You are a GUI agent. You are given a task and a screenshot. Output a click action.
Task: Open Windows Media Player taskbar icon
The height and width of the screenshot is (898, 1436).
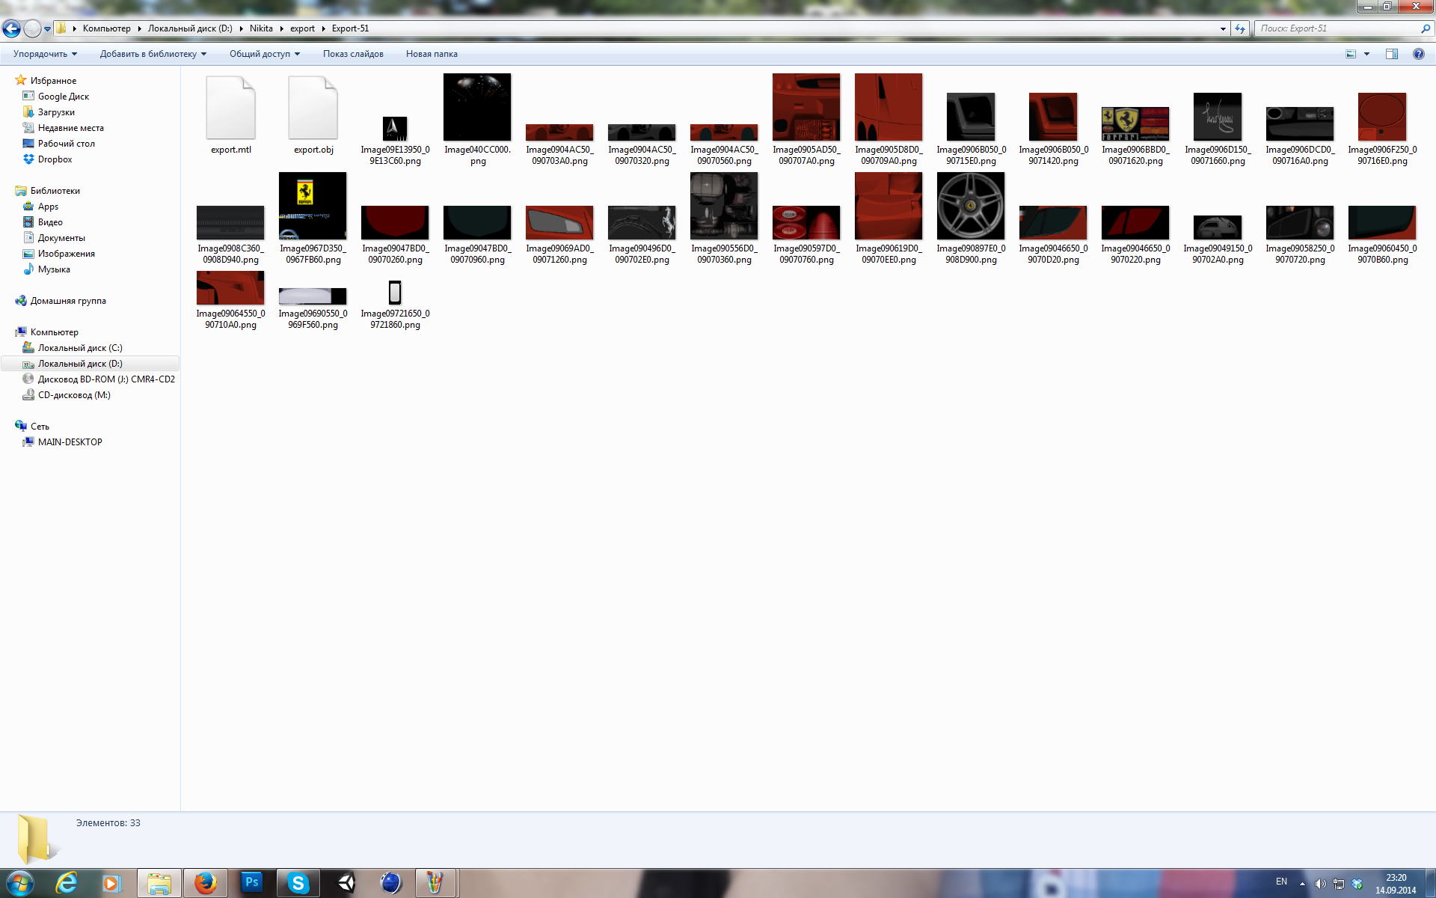[x=111, y=884]
